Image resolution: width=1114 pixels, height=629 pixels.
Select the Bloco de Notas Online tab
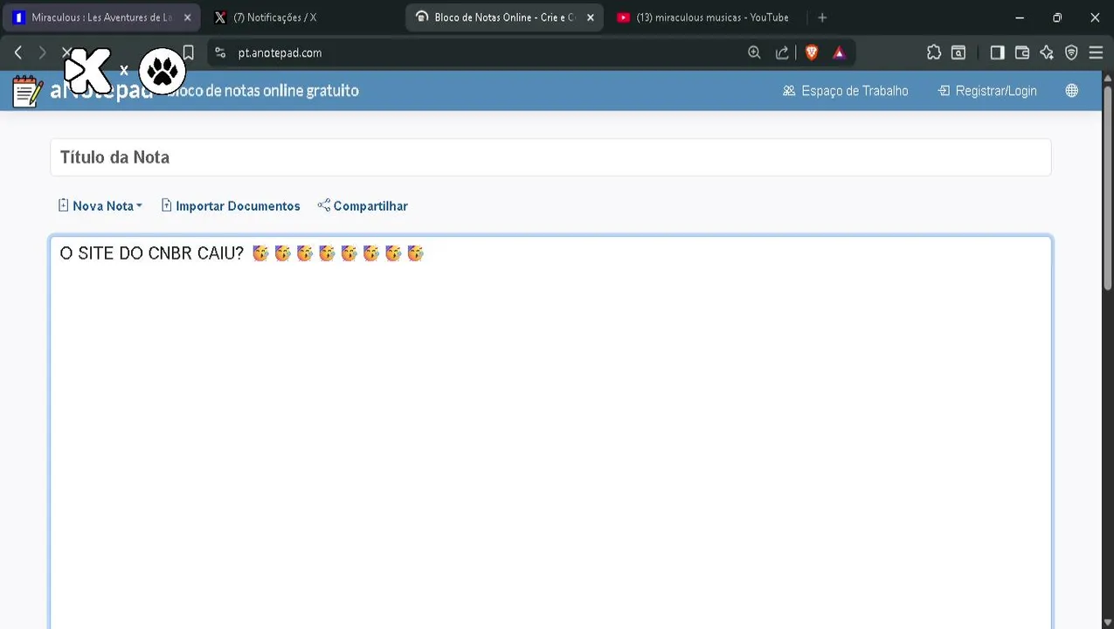pyautogui.click(x=504, y=17)
